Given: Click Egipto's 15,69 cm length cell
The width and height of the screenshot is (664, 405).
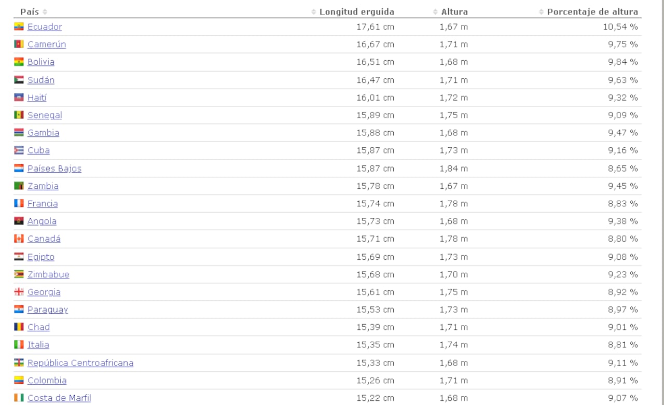Looking at the screenshot, I should click(x=375, y=257).
